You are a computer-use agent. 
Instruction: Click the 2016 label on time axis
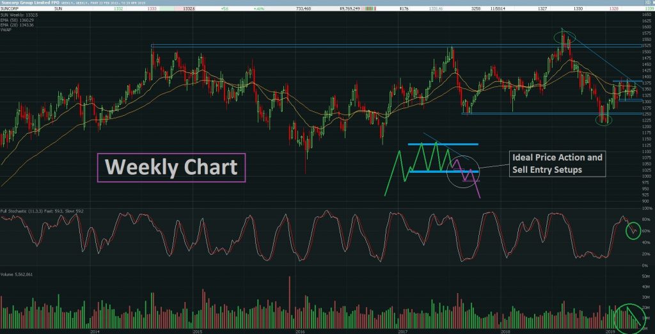[x=299, y=331]
